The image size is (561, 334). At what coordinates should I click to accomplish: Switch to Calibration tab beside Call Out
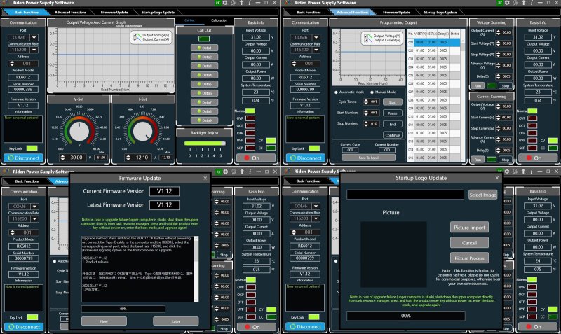pos(219,20)
